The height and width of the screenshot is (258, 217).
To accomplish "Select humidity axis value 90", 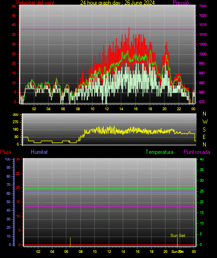I will tap(8, 167).
